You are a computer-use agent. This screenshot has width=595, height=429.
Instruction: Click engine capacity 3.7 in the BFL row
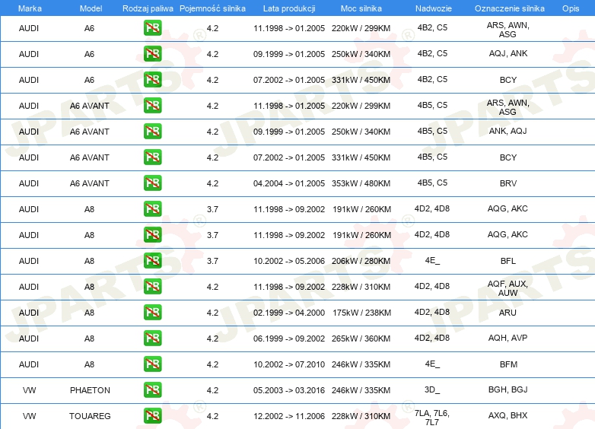click(x=212, y=261)
